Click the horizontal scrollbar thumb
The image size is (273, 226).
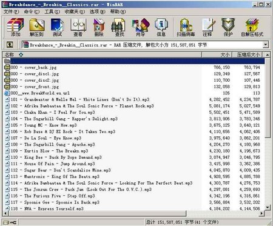coord(97,213)
